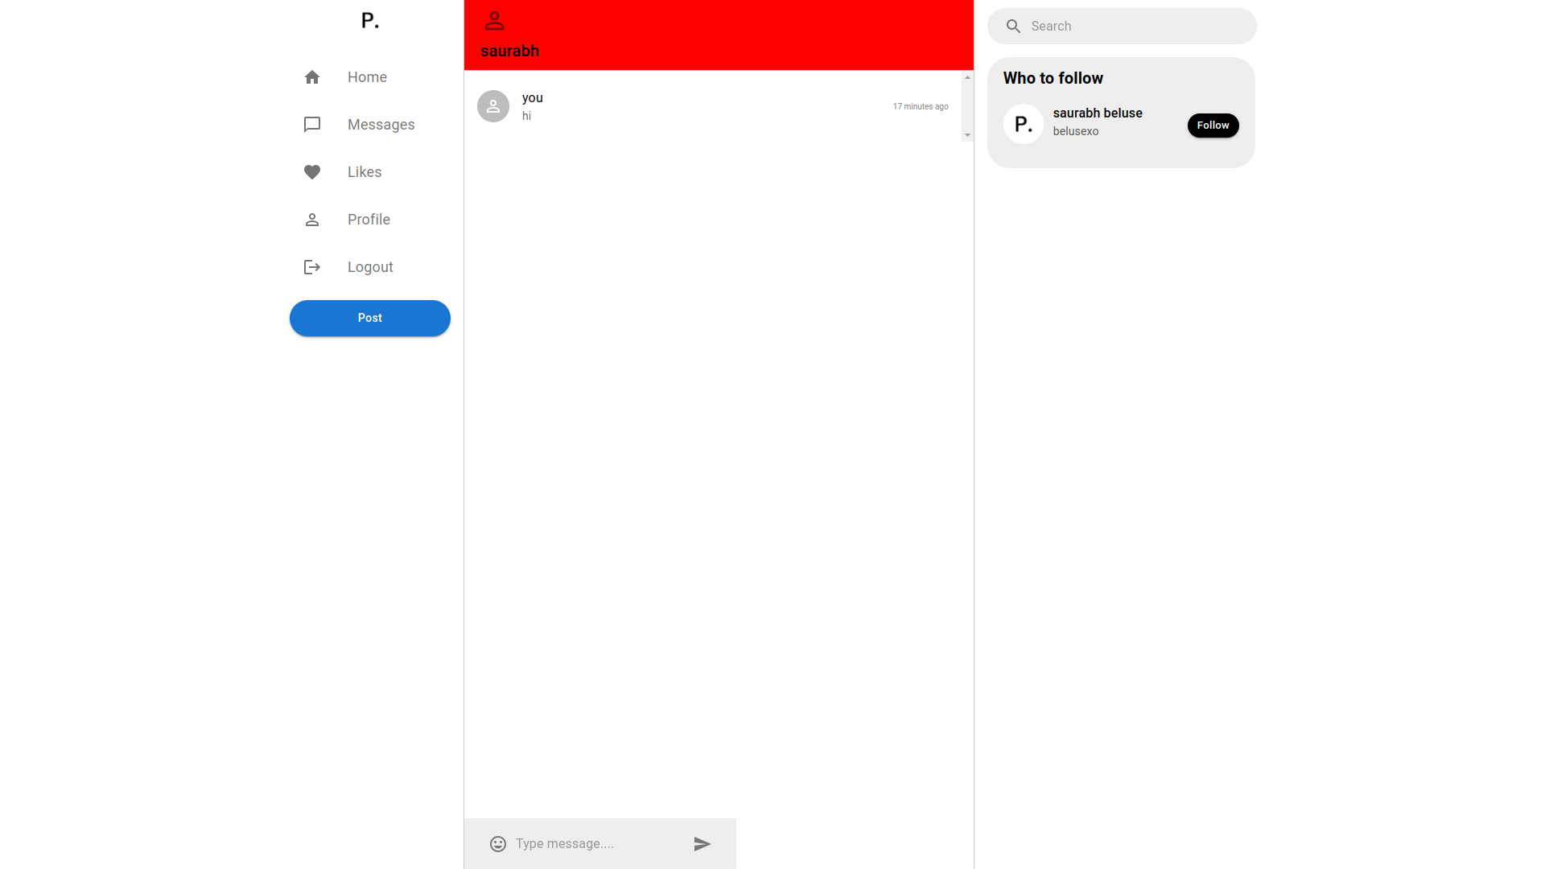The height and width of the screenshot is (869, 1545).
Task: Toggle visibility of Who to Follow section
Action: click(1052, 77)
